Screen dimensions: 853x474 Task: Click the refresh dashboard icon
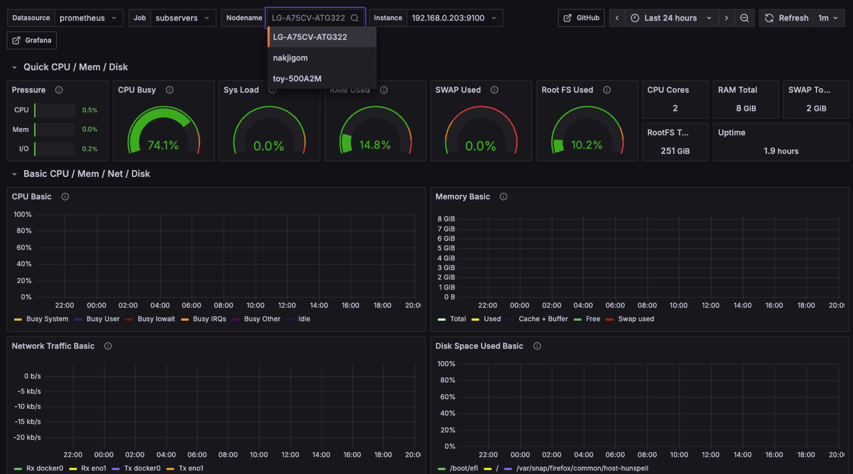[x=769, y=18]
